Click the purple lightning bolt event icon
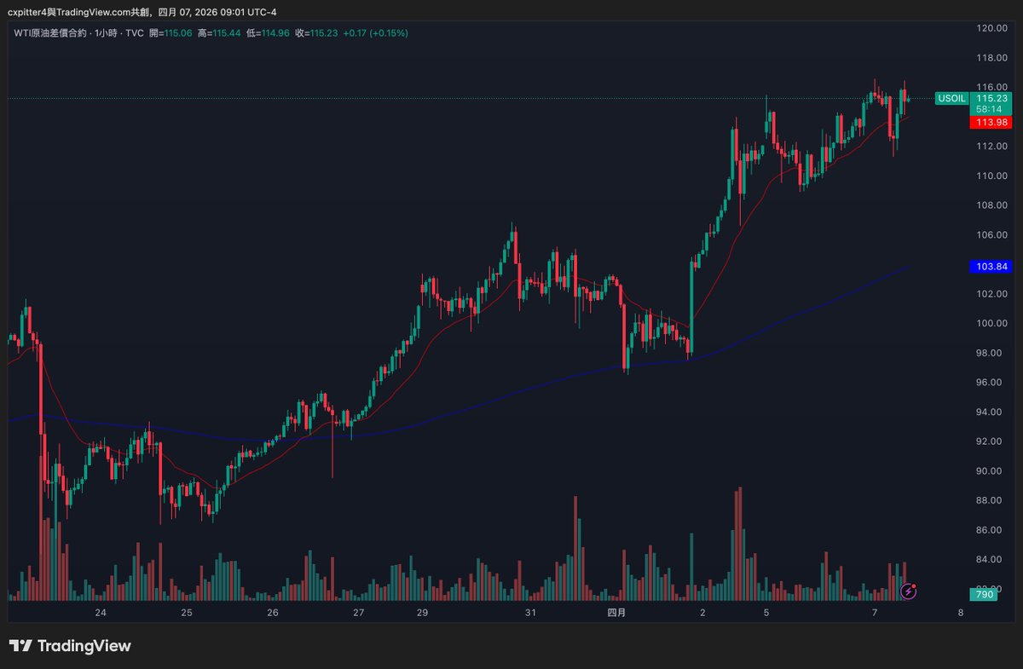Screen dimensions: 1023x669 tap(909, 591)
